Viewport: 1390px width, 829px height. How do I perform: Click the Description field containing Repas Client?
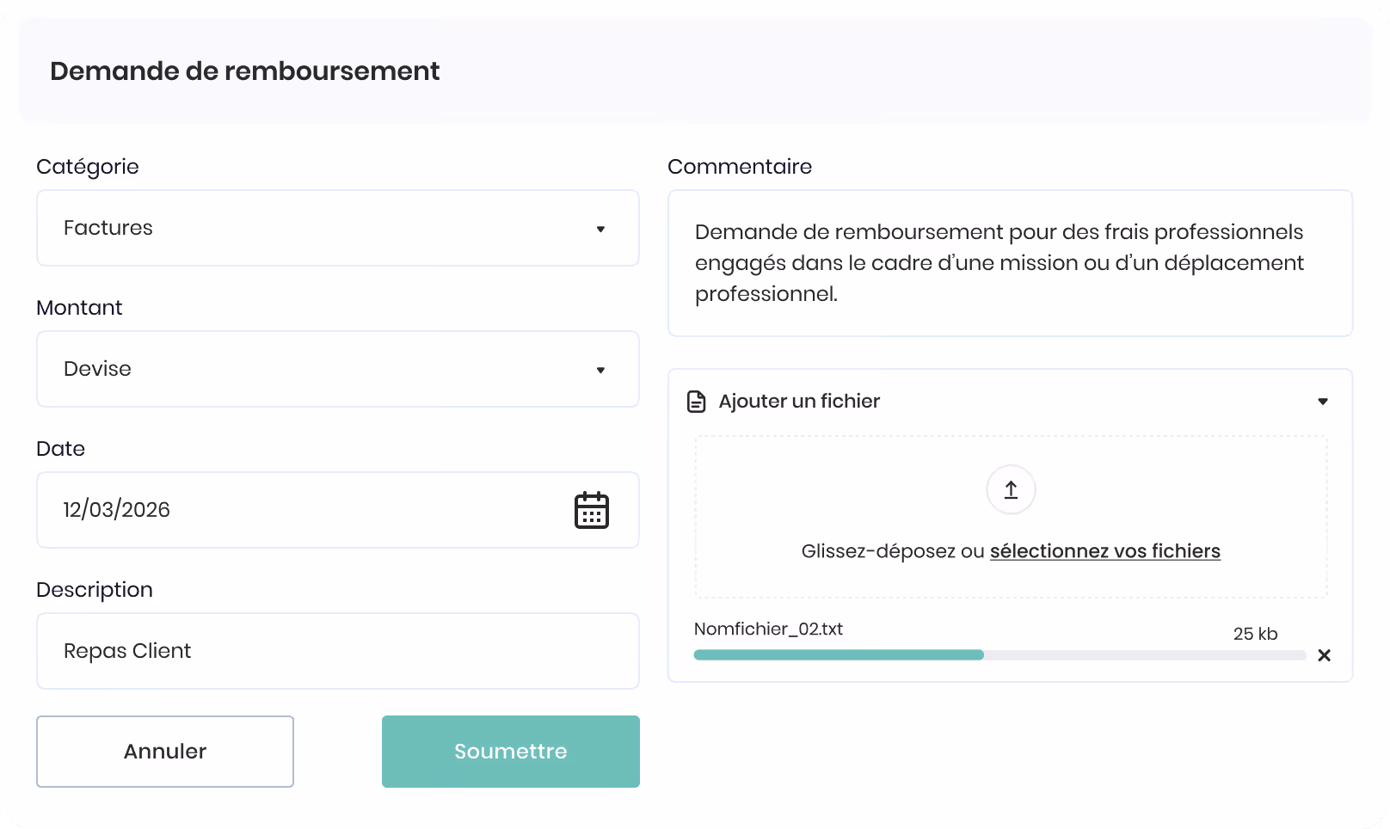tap(338, 651)
